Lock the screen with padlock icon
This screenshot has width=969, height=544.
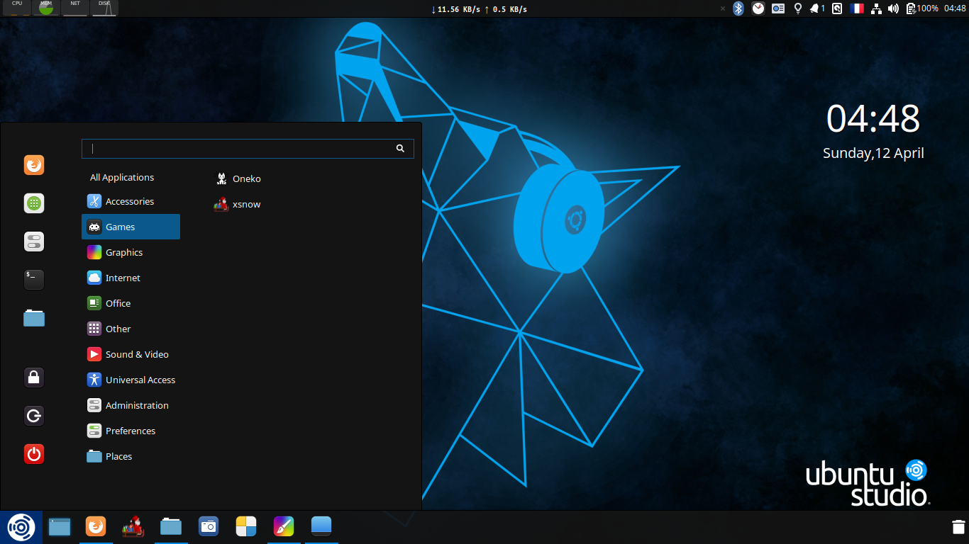[x=34, y=378]
